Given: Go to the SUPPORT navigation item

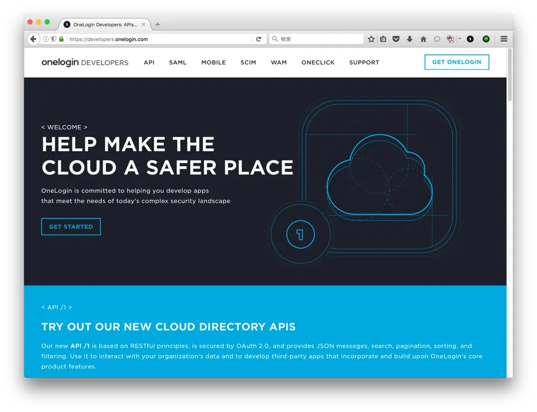Looking at the screenshot, I should point(364,63).
